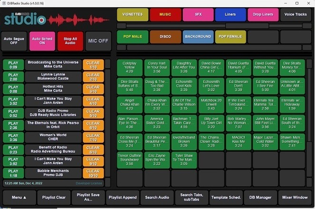The image size is (315, 209).
Task: Play Broadcasting to the Universe track
Action: (x=13, y=65)
